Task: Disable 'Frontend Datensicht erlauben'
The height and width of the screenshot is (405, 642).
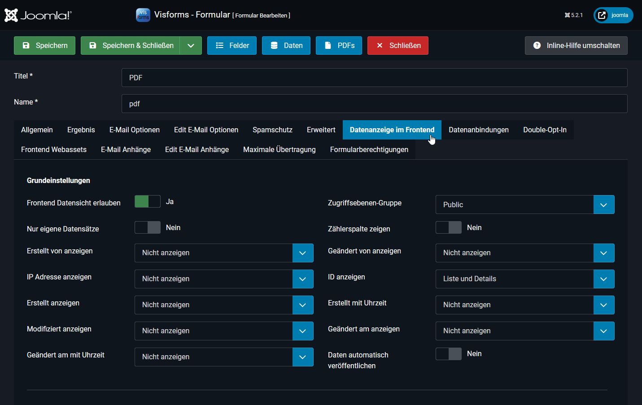Action: [147, 201]
